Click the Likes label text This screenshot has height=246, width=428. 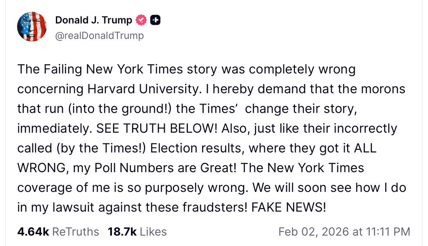point(153,231)
